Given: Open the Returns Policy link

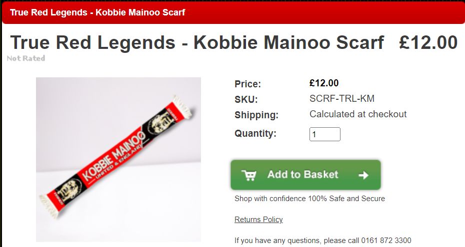Looking at the screenshot, I should [258, 220].
